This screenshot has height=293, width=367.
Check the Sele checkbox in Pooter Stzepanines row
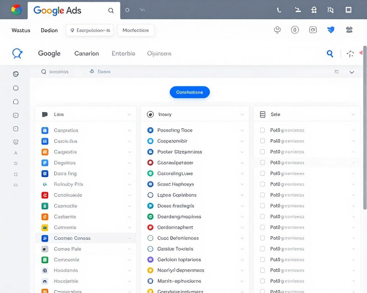pyautogui.click(x=262, y=151)
